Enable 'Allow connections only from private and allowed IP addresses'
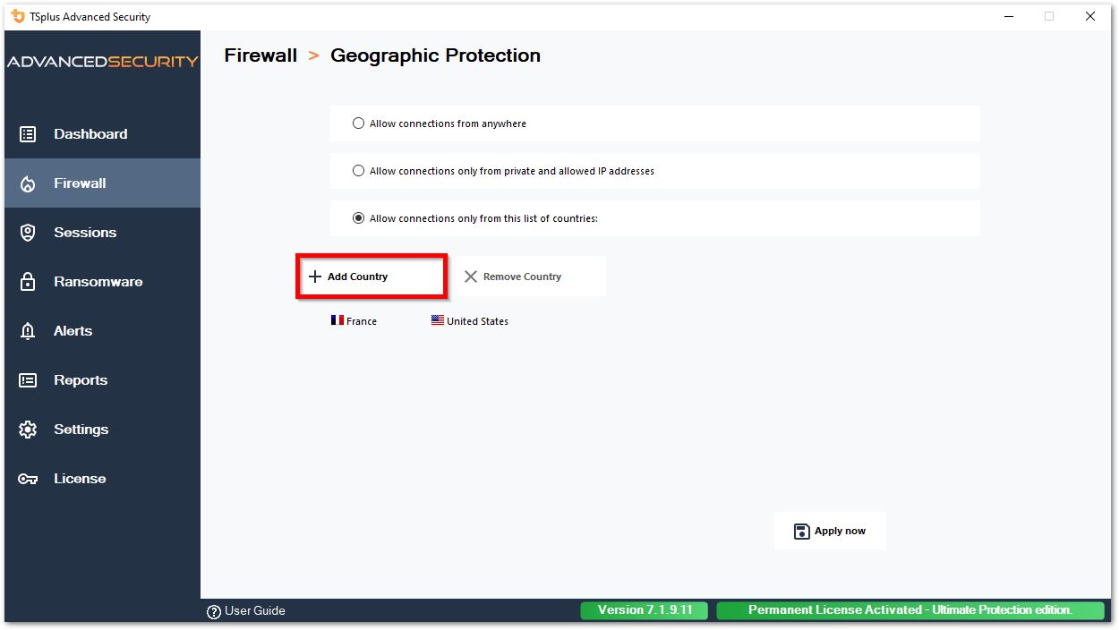The image size is (1119, 630). click(359, 170)
